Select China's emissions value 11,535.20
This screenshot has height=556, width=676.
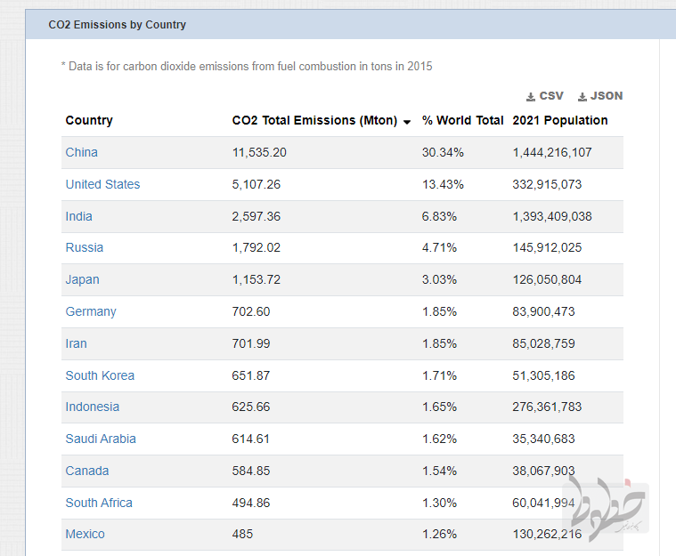(x=259, y=152)
